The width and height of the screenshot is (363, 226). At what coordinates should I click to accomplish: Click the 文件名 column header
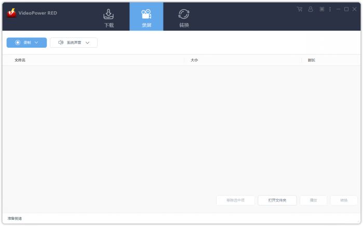[20, 60]
